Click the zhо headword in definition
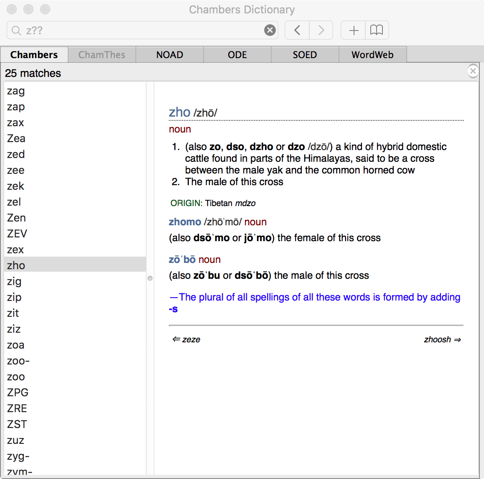Screen dimensions: 484x479 tap(179, 112)
